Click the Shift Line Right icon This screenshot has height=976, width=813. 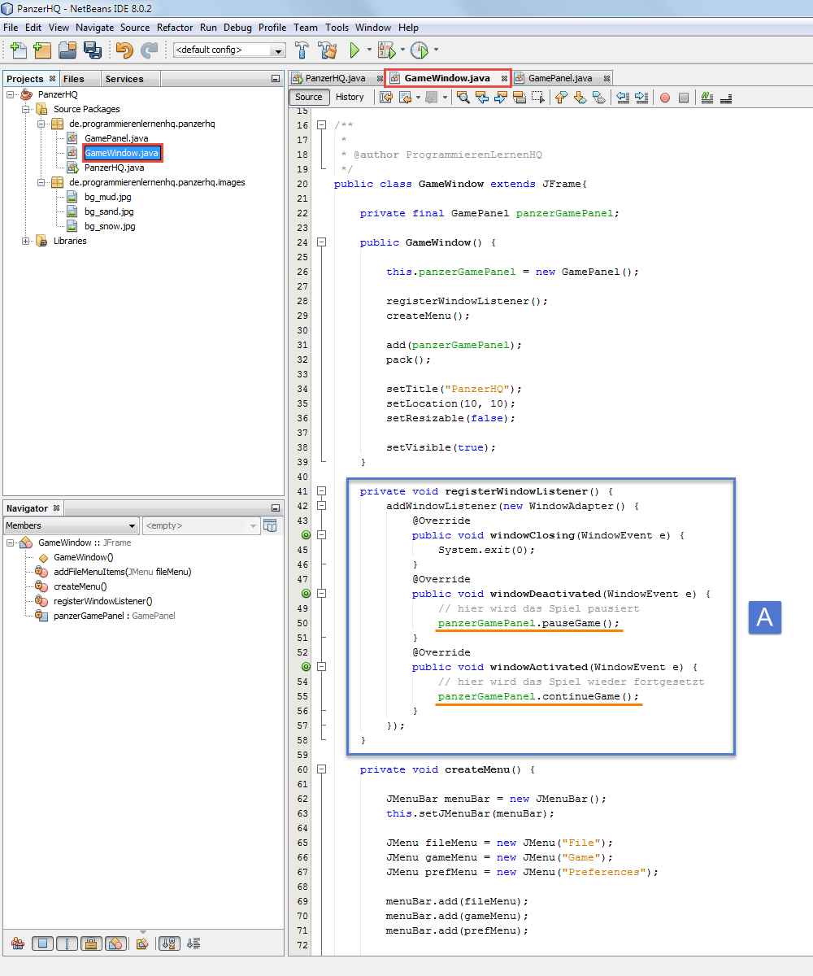click(x=641, y=98)
